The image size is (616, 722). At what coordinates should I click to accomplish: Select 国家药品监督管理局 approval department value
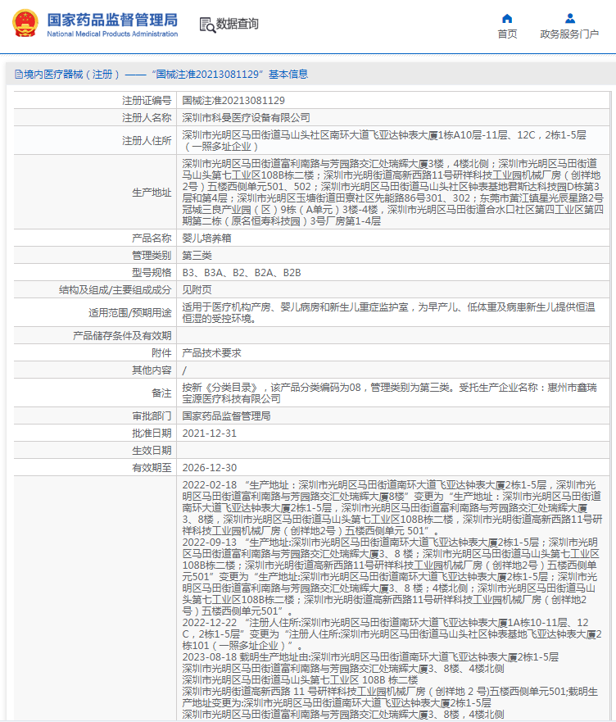(227, 416)
